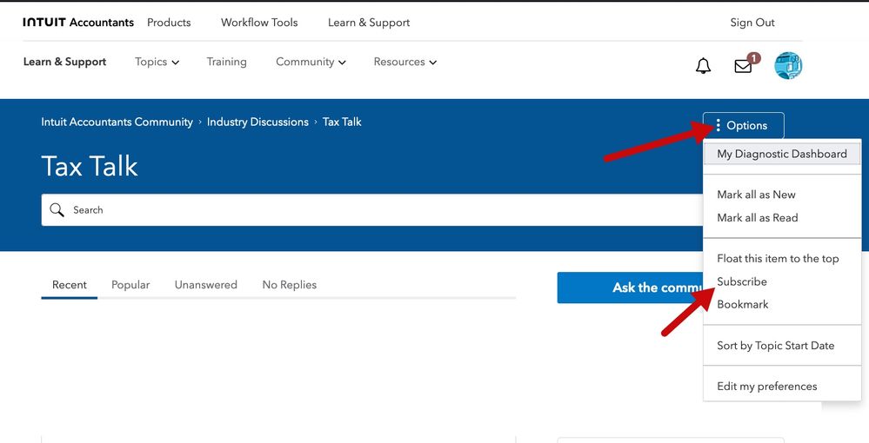Select My Diagnostic Dashboard menu item
This screenshot has height=443, width=869.
click(x=782, y=154)
